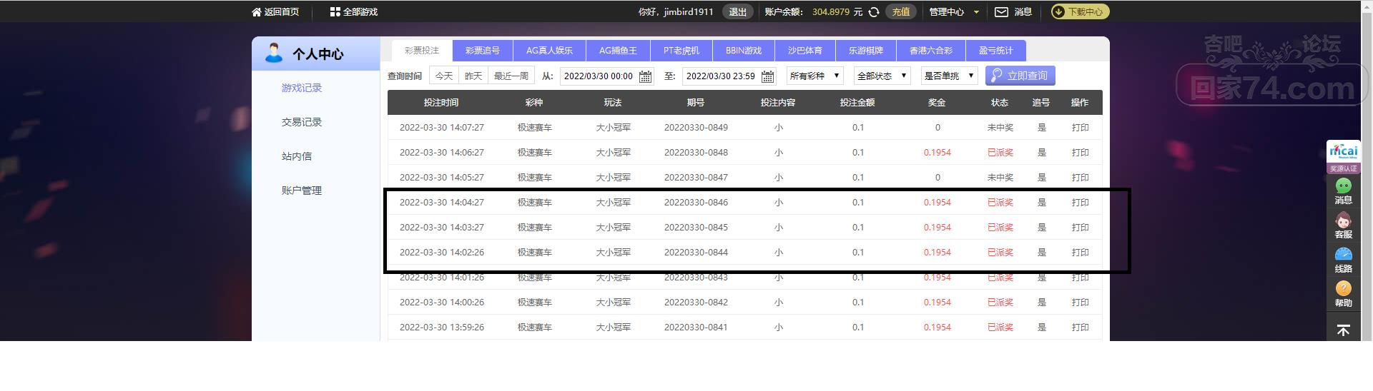The image size is (1373, 391).
Task: Switch to PT老虎机 tab
Action: (x=681, y=51)
